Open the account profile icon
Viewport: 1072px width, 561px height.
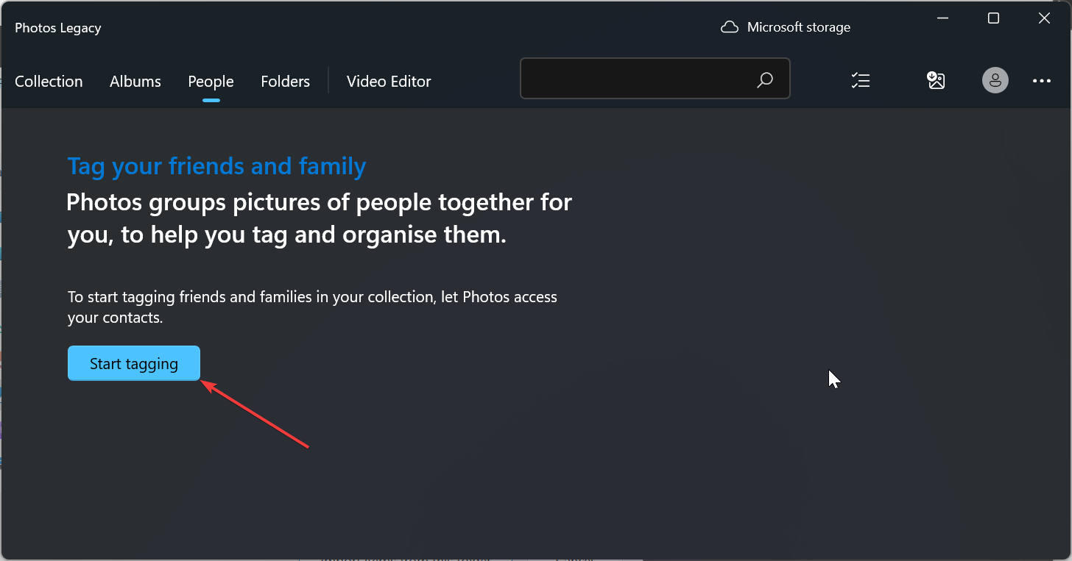pyautogui.click(x=995, y=81)
